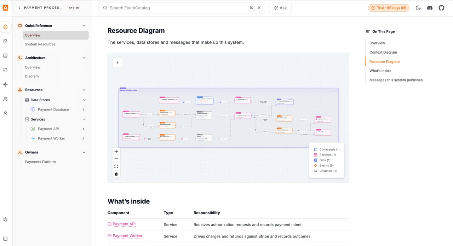Collapse the Quick Reference section
453x246 pixels.
tap(84, 26)
